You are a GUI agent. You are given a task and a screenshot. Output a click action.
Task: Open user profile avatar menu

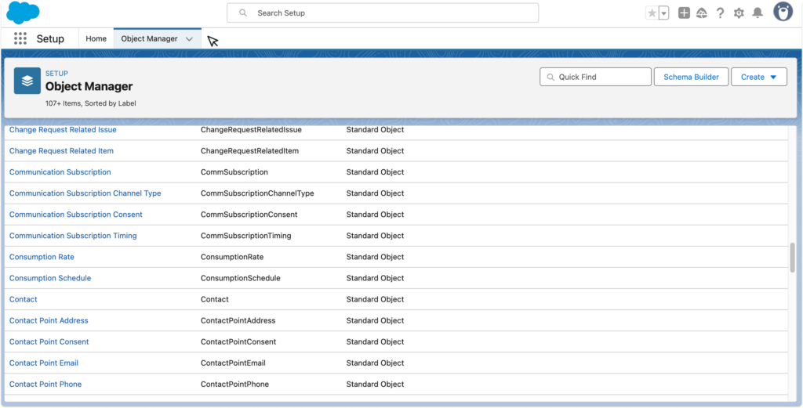(x=783, y=13)
